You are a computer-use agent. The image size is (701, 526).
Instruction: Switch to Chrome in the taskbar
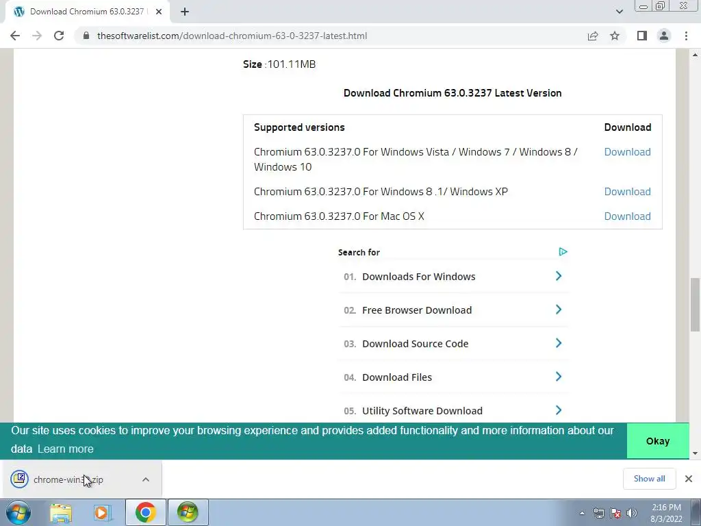pos(145,512)
